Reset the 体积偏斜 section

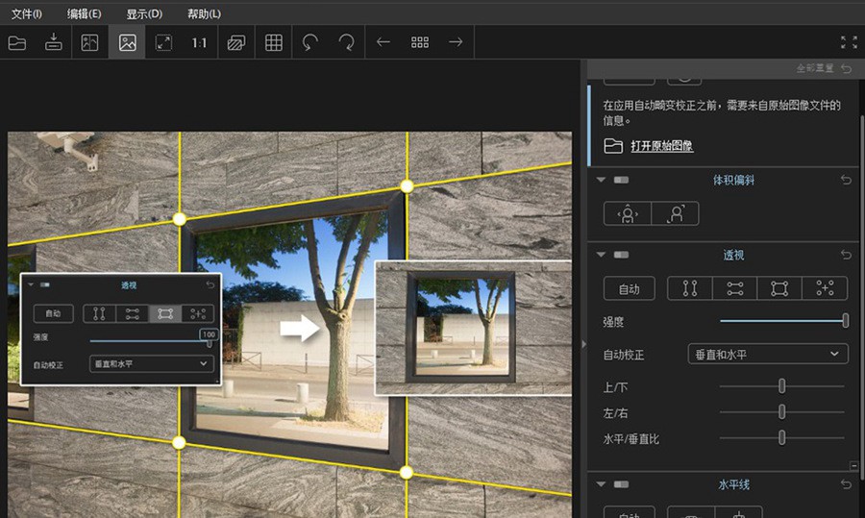846,180
